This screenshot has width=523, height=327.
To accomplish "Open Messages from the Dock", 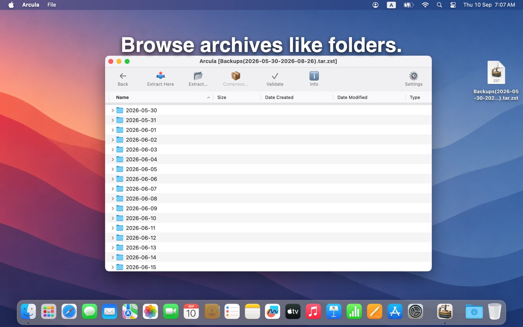I will coord(89,312).
